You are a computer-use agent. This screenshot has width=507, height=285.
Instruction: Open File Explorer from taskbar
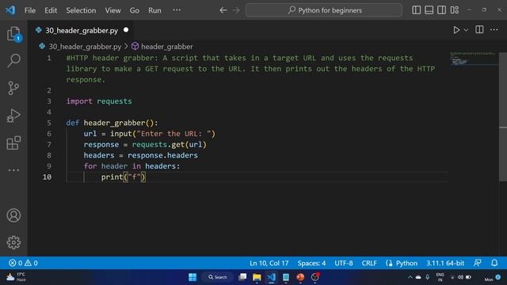point(257,277)
